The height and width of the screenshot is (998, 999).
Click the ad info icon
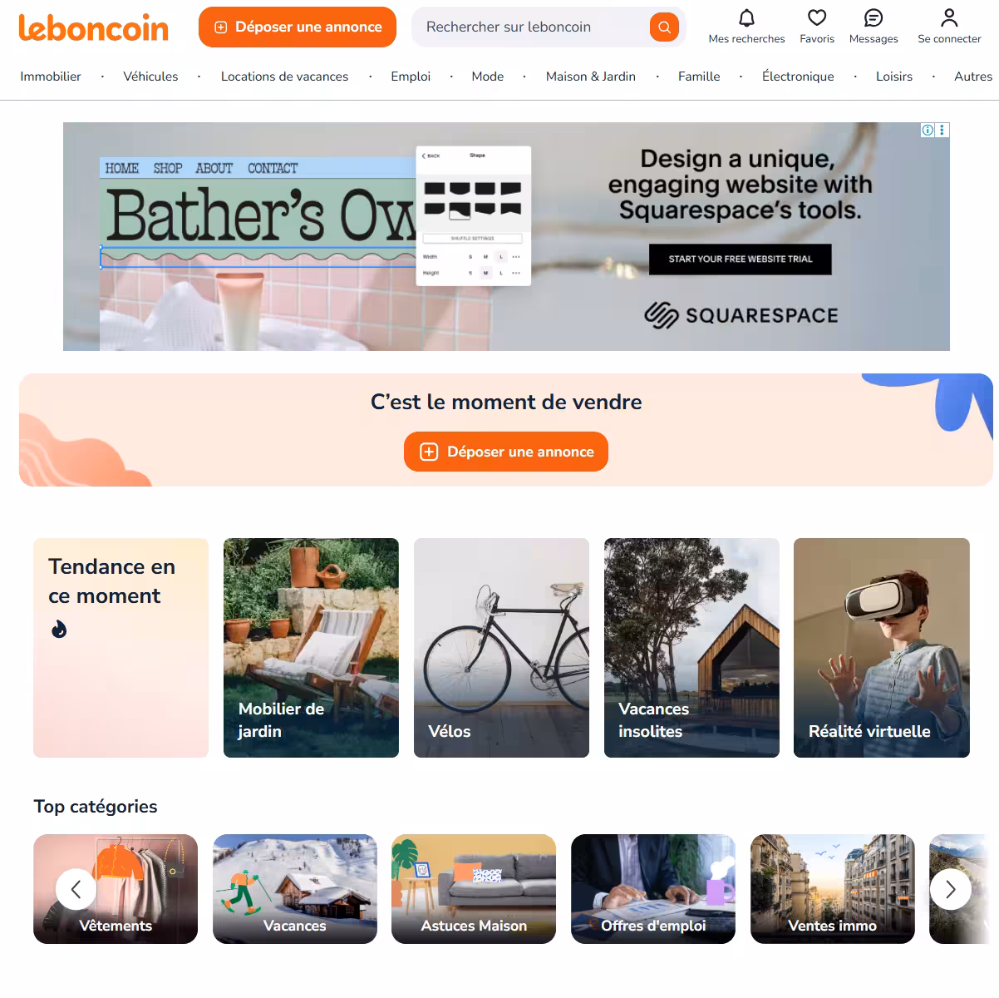pos(928,130)
